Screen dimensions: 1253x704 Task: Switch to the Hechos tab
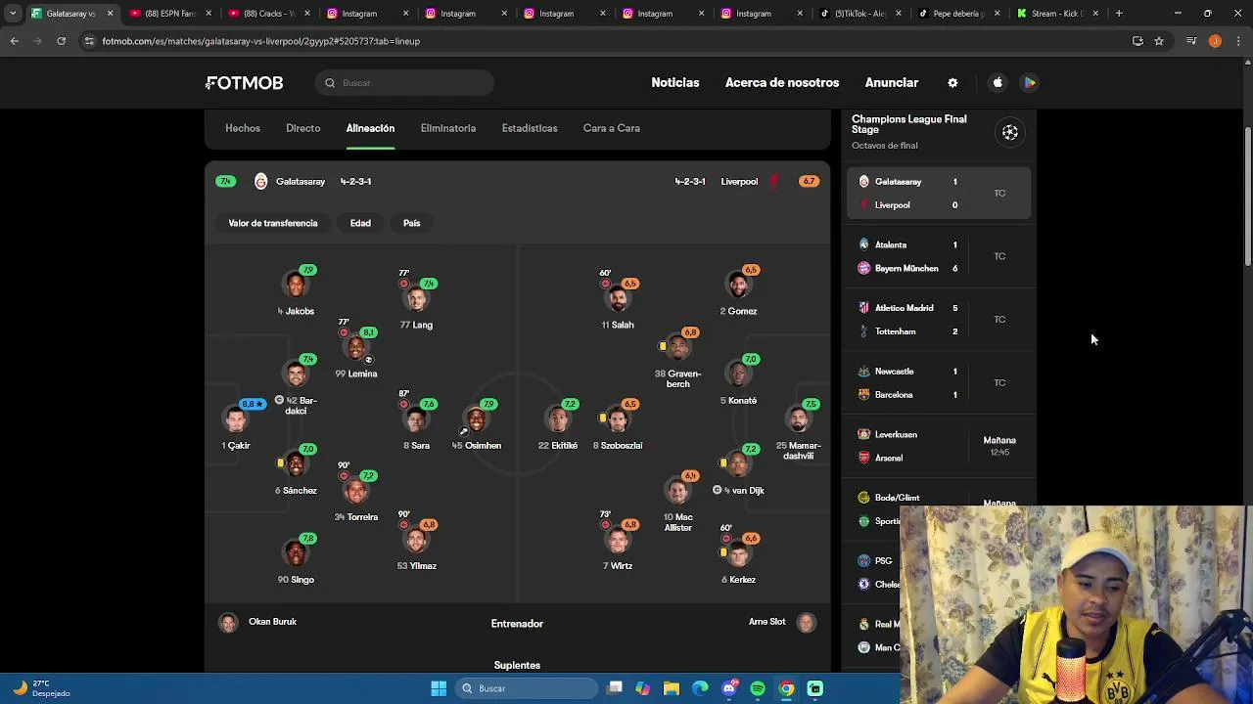[x=243, y=128]
